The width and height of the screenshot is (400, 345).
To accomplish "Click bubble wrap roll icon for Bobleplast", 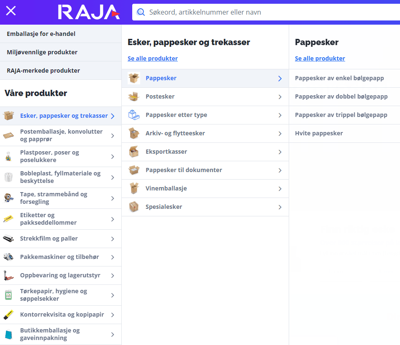I will point(8,177).
